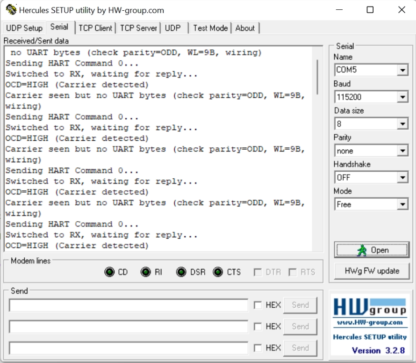Click the HWg FW update button

[x=372, y=271]
